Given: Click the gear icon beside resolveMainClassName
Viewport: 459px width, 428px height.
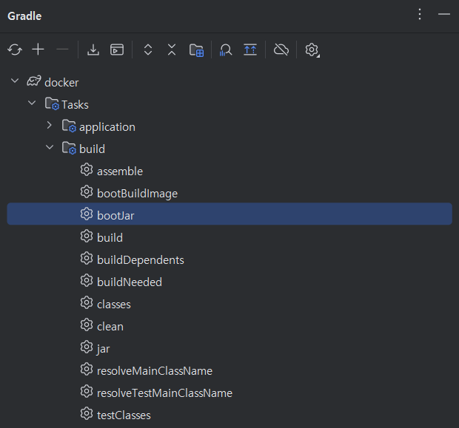Looking at the screenshot, I should point(87,370).
